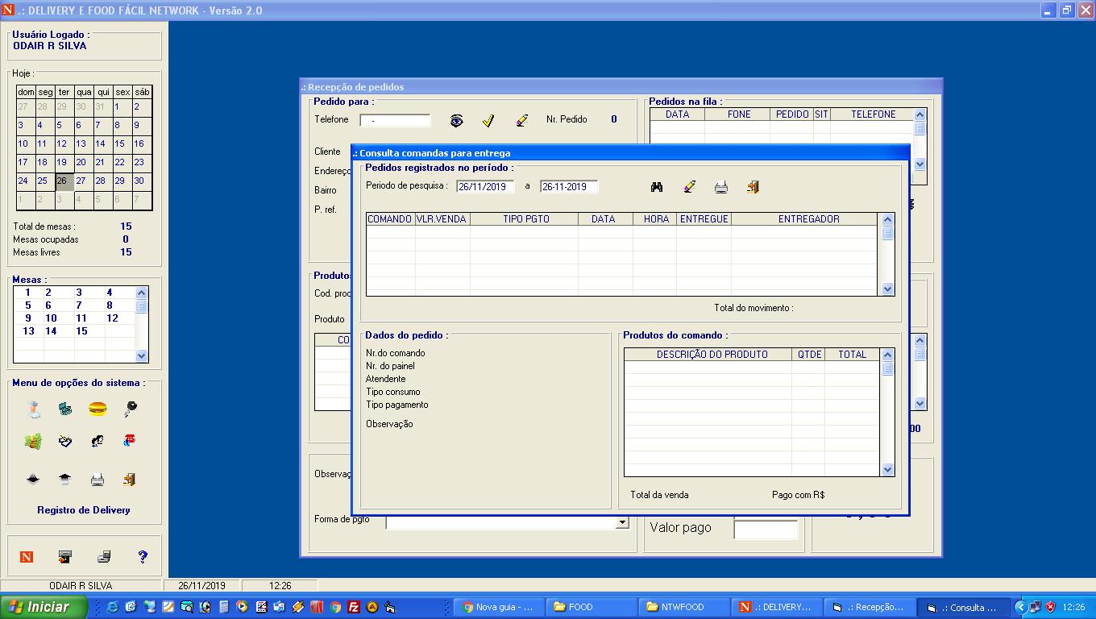Click the eye icon next to the Telefone field
The image size is (1096, 619).
point(456,120)
